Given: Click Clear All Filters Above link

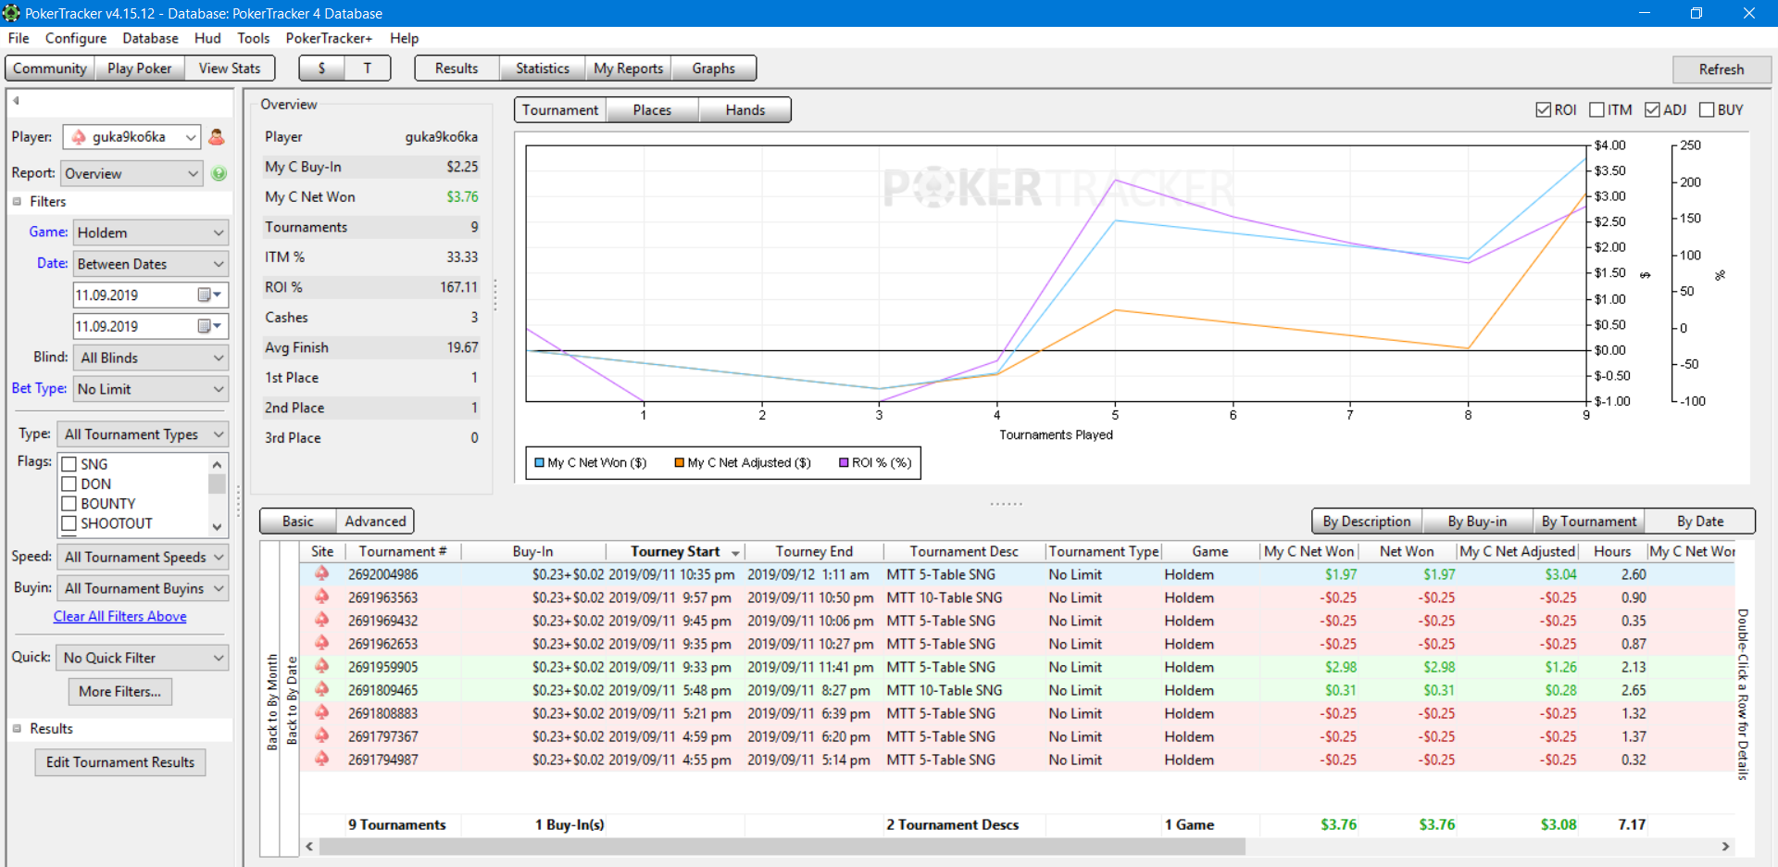Looking at the screenshot, I should (120, 616).
